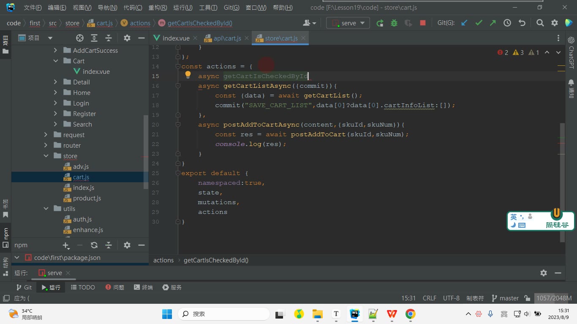The height and width of the screenshot is (324, 577).
Task: Run the debug bug icon
Action: click(x=394, y=23)
